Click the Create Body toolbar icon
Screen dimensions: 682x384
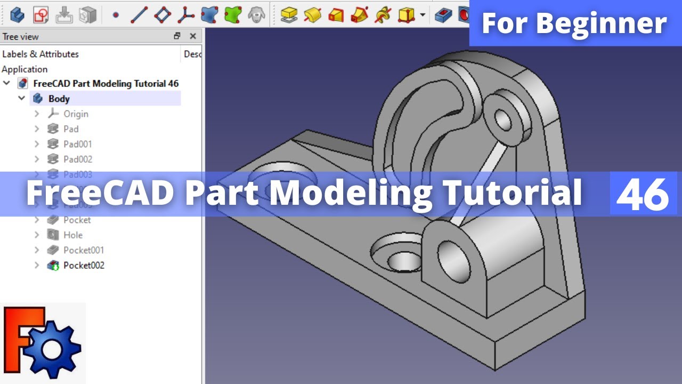pos(18,14)
